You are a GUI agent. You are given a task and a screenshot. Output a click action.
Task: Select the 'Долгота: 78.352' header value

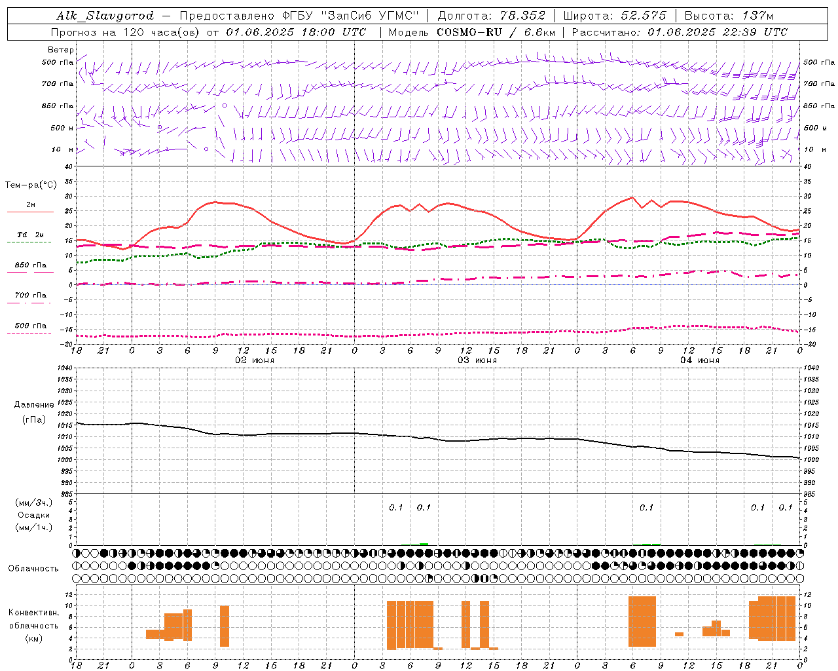tap(490, 16)
